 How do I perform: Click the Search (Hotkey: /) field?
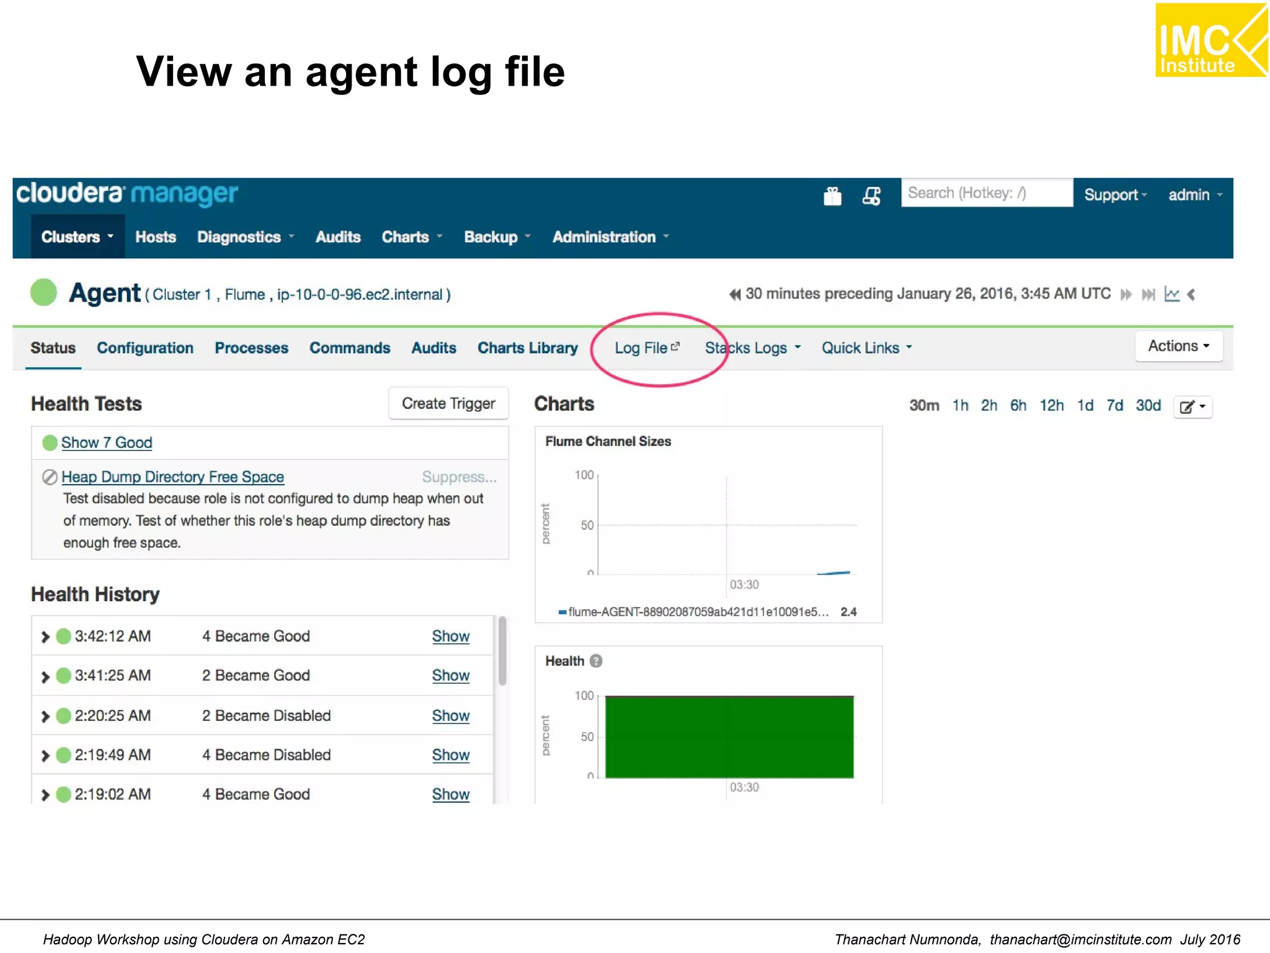tap(987, 193)
